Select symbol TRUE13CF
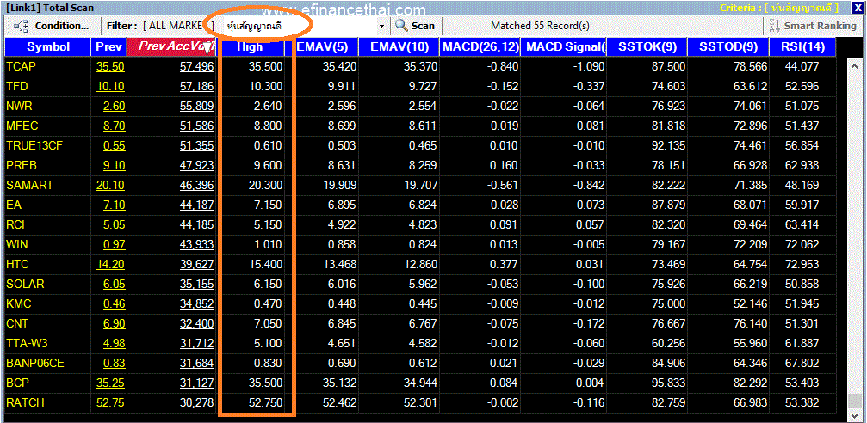Image resolution: width=867 pixels, height=423 pixels. [x=34, y=146]
